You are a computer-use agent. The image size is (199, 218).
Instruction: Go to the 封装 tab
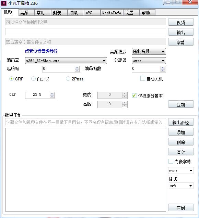click(59, 13)
